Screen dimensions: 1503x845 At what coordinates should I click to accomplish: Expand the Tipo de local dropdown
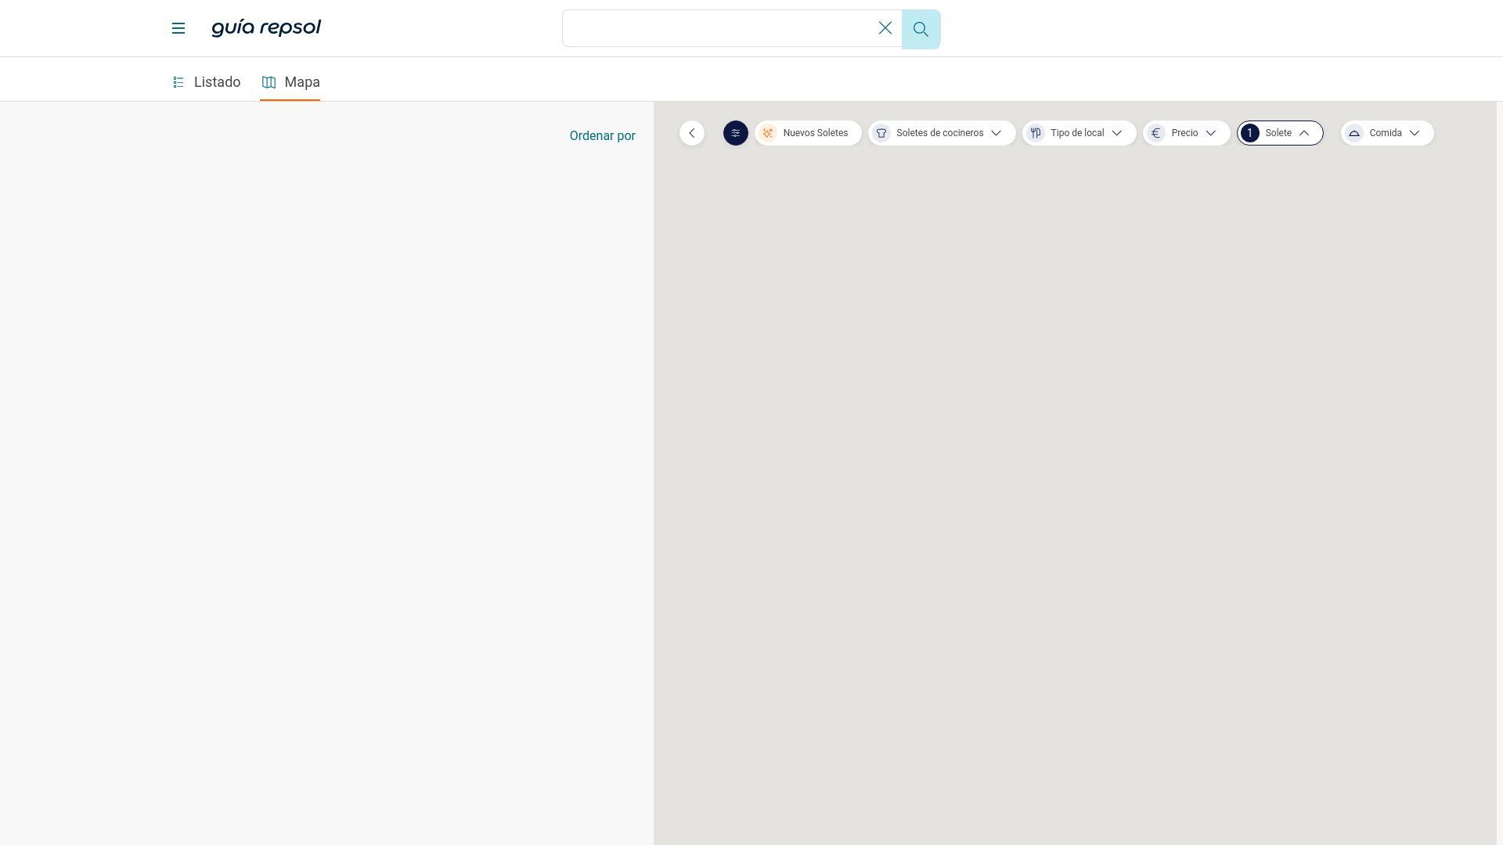1079,133
